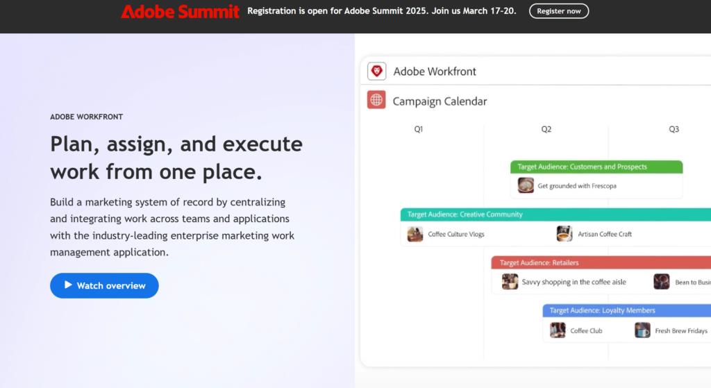This screenshot has height=388, width=711.
Task: Click the Q2 column header
Action: 546,129
